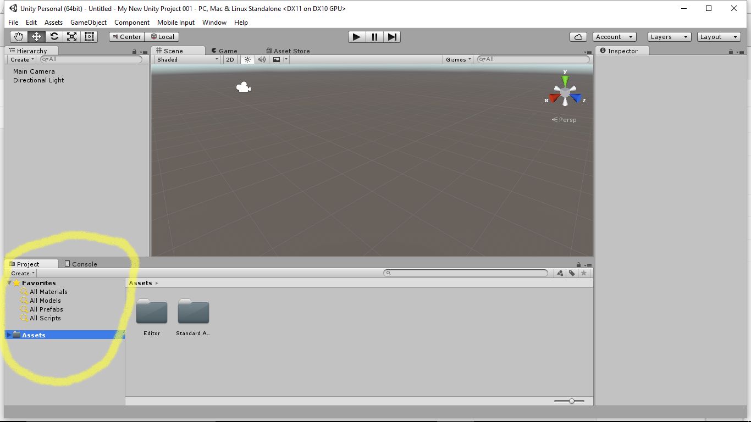Adjust the asset thumbnail size slider
The height and width of the screenshot is (422, 751).
tap(572, 401)
